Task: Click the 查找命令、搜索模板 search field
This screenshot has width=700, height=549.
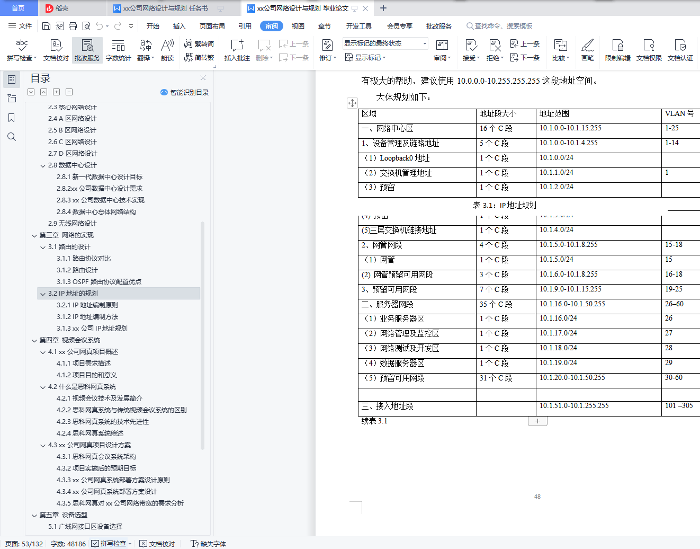Action: (499, 26)
